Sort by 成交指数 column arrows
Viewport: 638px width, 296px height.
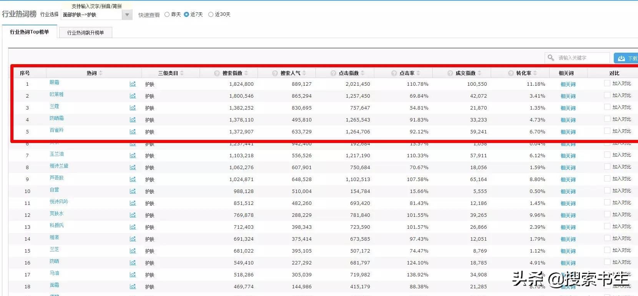point(480,73)
